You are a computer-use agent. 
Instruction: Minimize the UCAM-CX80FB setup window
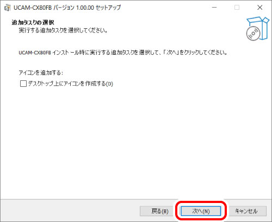[214, 8]
